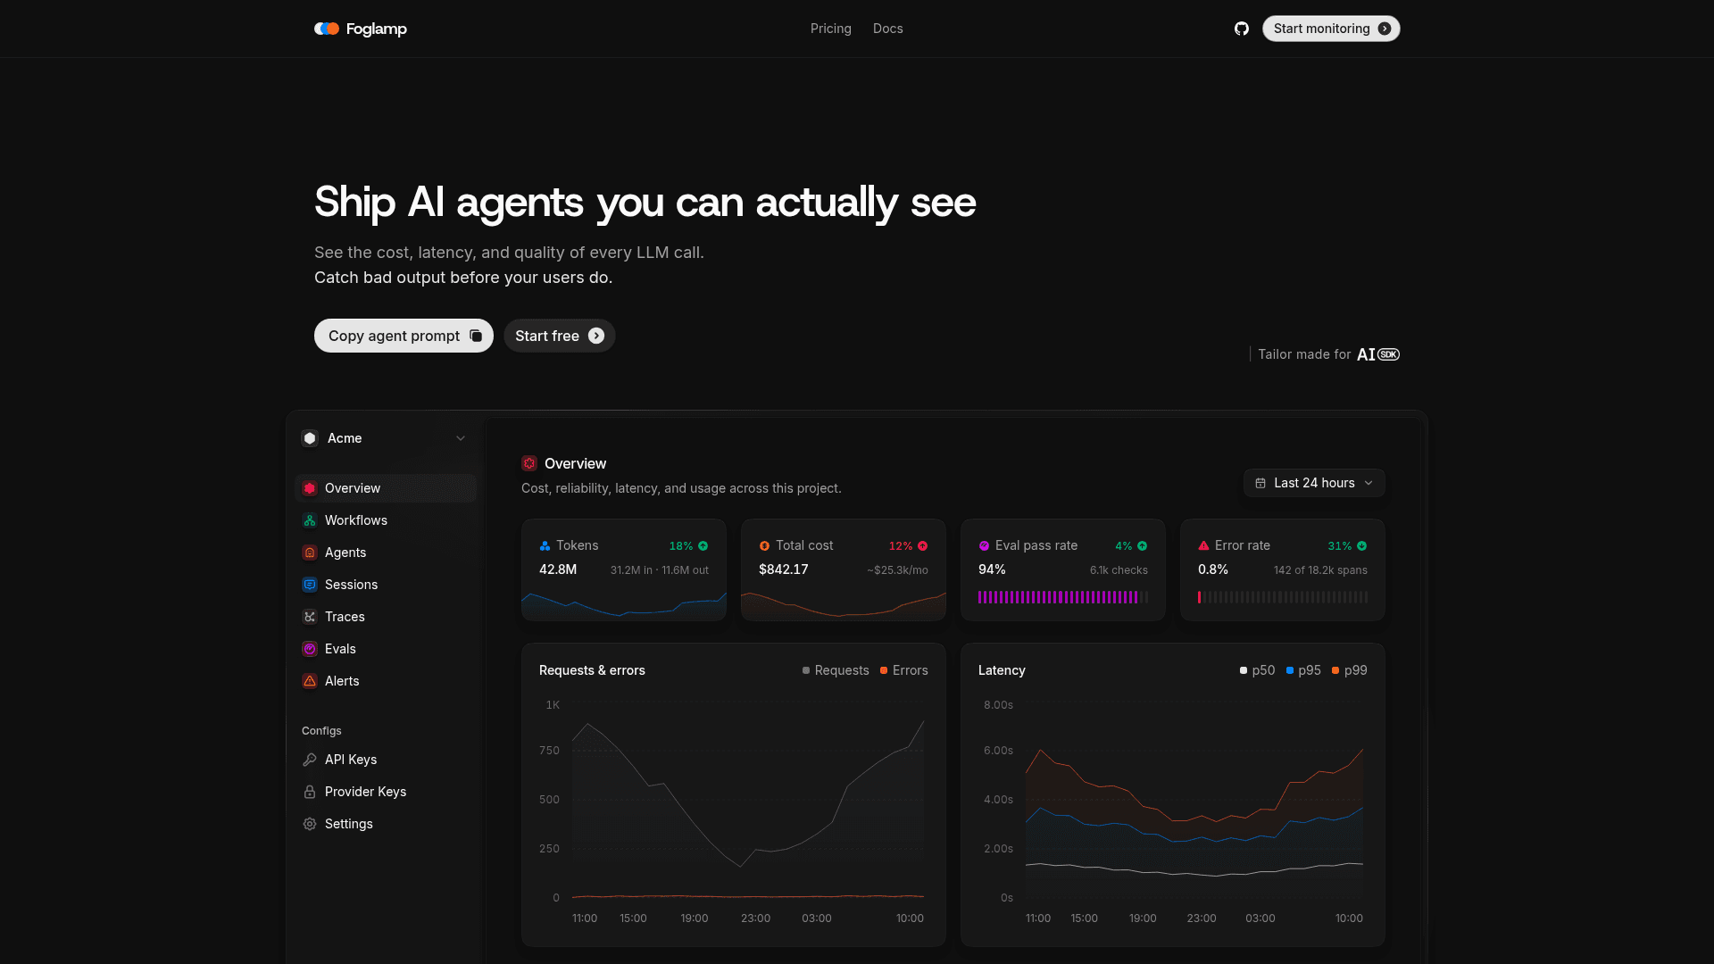Toggle the p99 latency legend item
The height and width of the screenshot is (964, 1714).
point(1349,670)
